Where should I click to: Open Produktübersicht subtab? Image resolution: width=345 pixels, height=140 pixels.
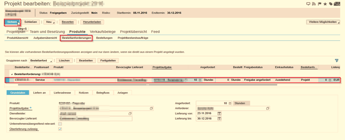(x=17, y=38)
